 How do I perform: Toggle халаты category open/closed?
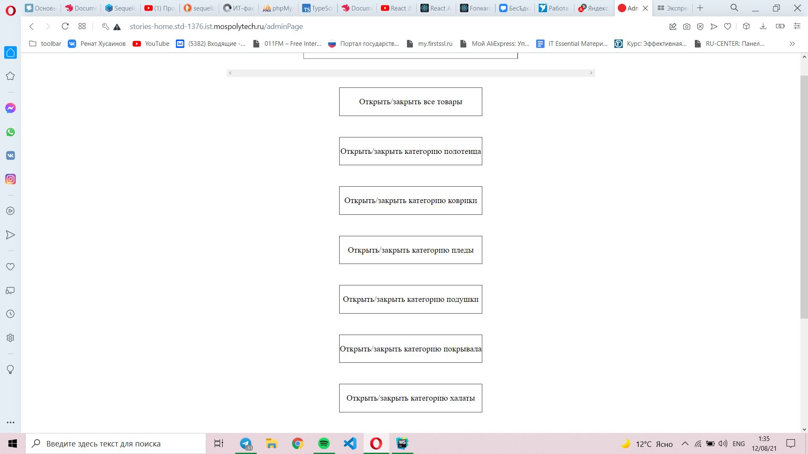click(410, 398)
